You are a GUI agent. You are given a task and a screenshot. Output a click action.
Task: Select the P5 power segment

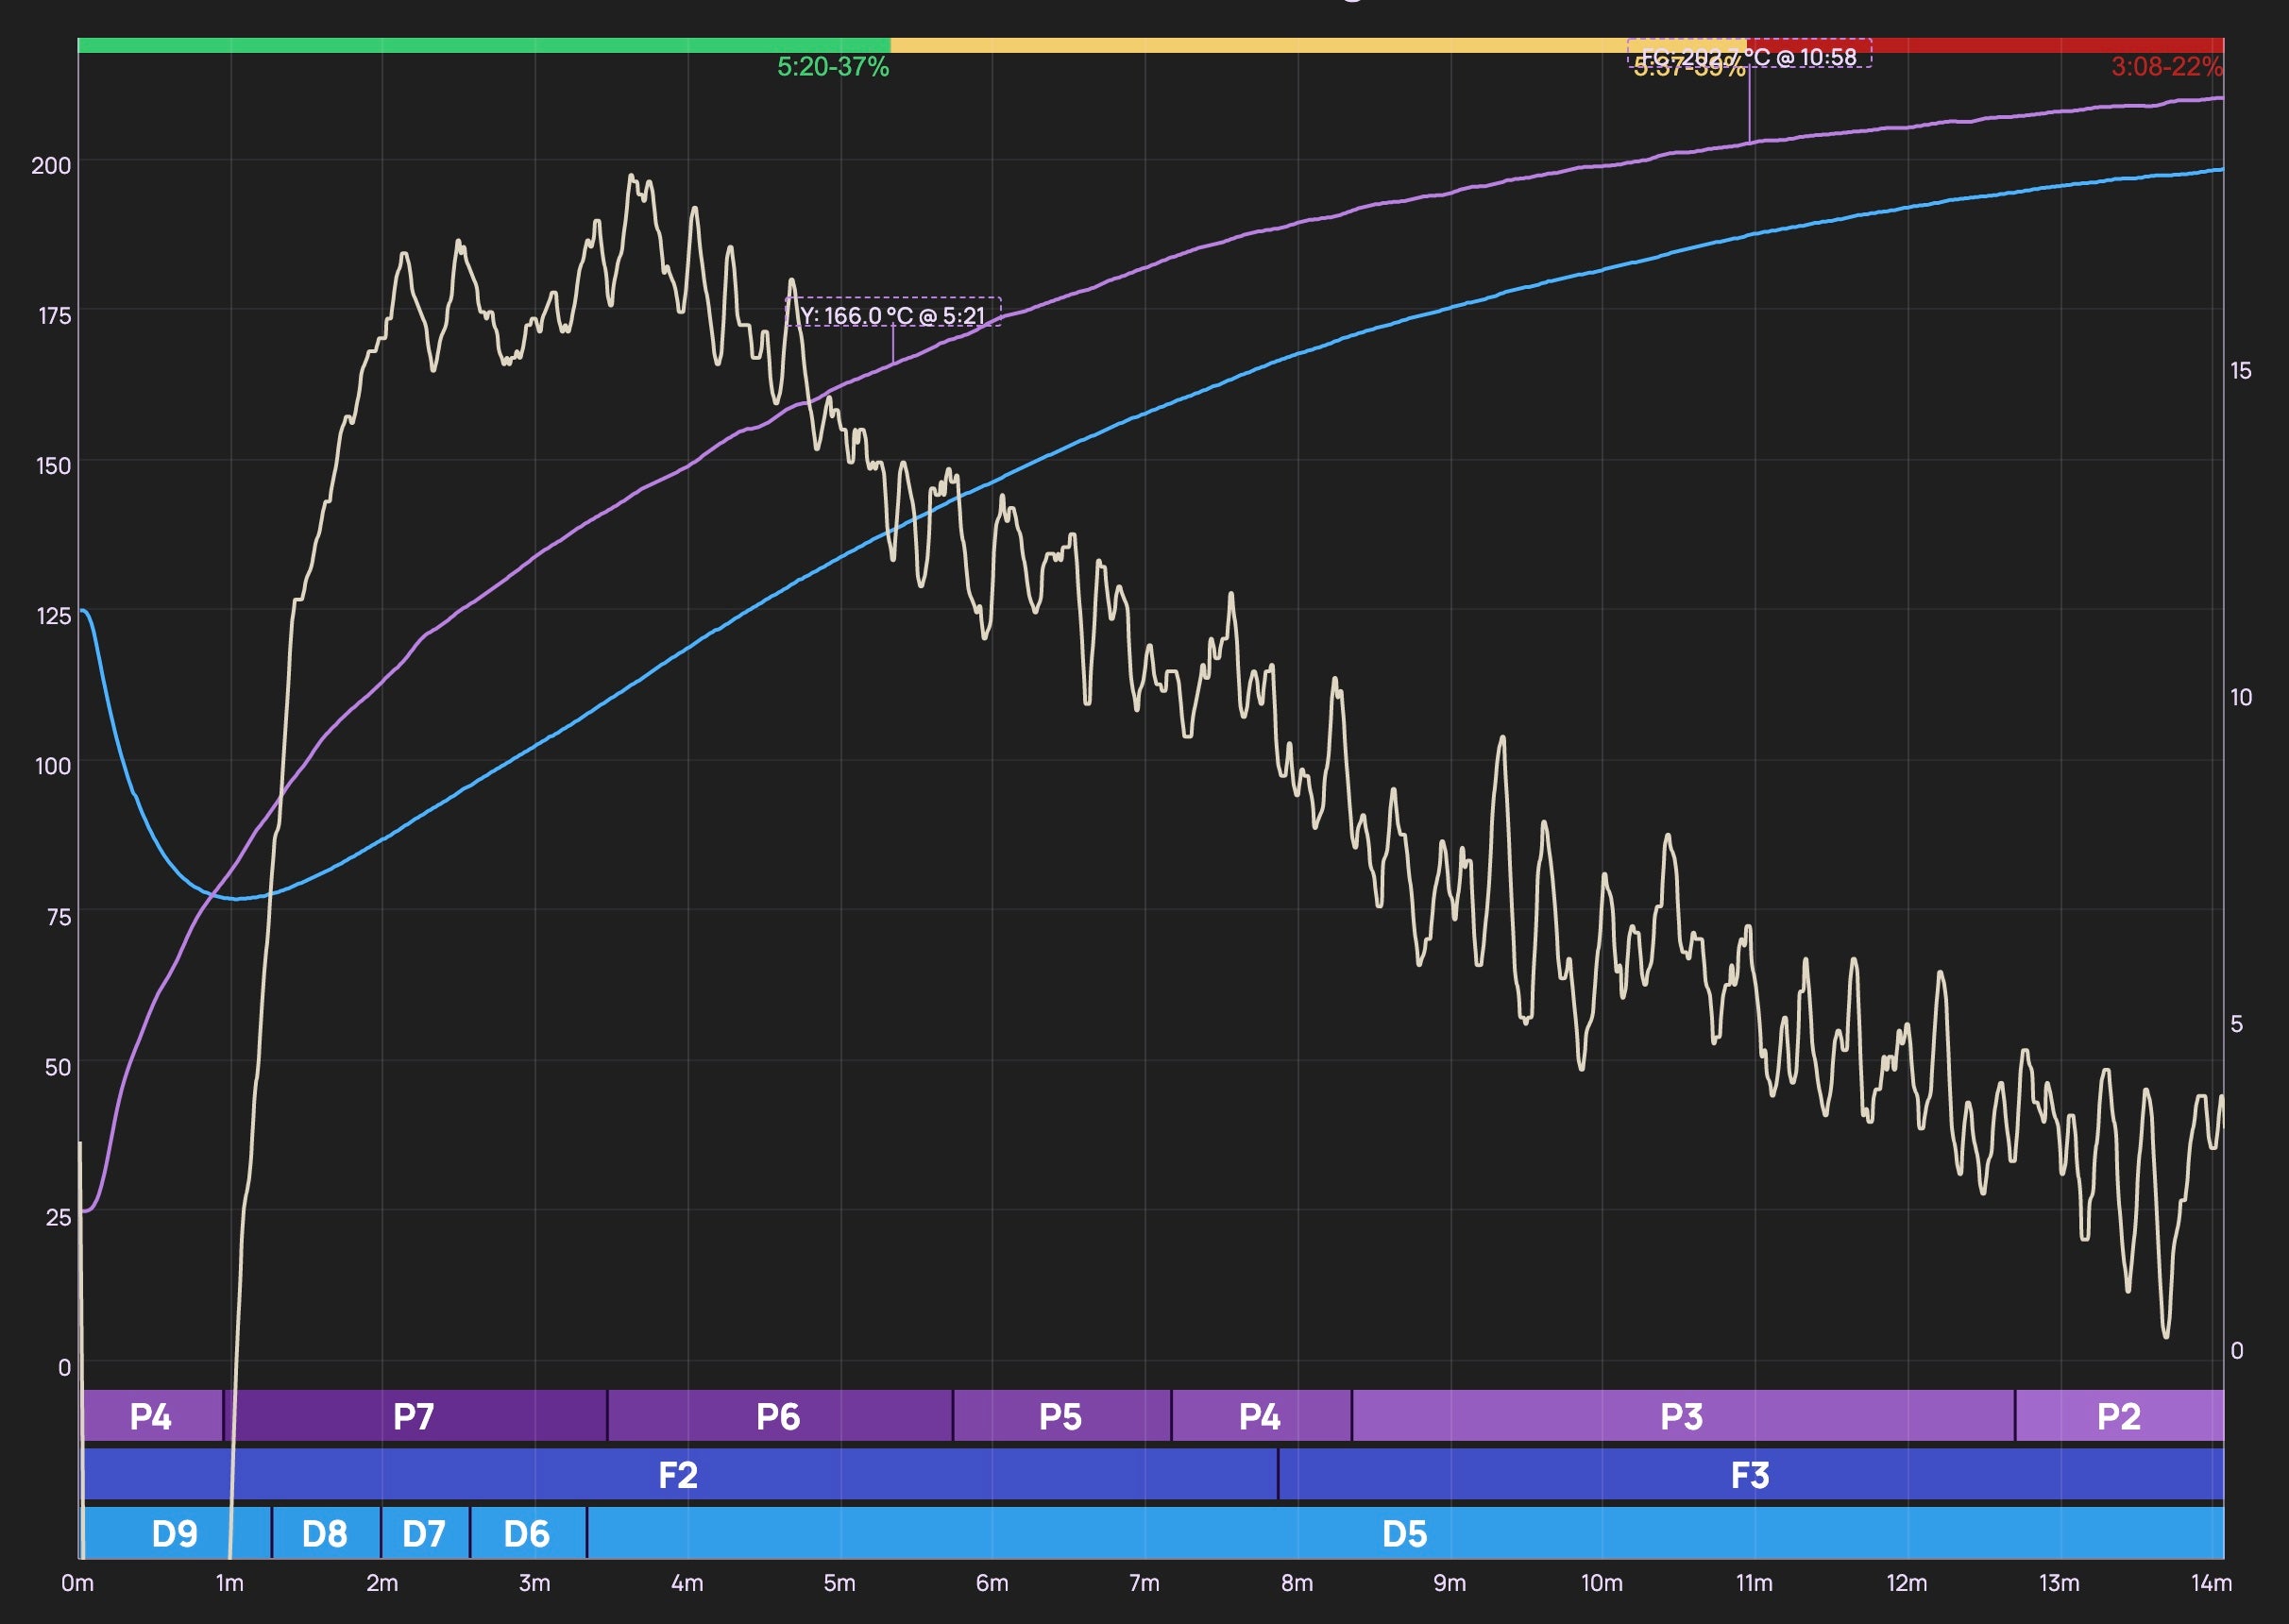click(x=1062, y=1415)
